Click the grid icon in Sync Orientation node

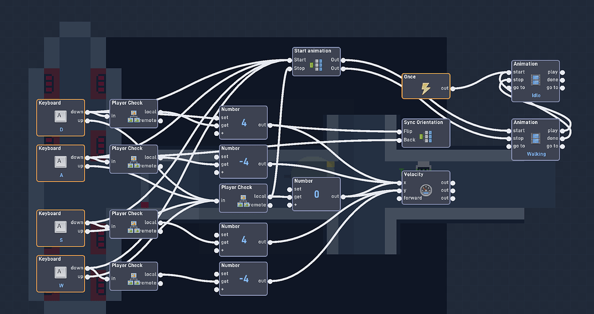pyautogui.click(x=426, y=136)
